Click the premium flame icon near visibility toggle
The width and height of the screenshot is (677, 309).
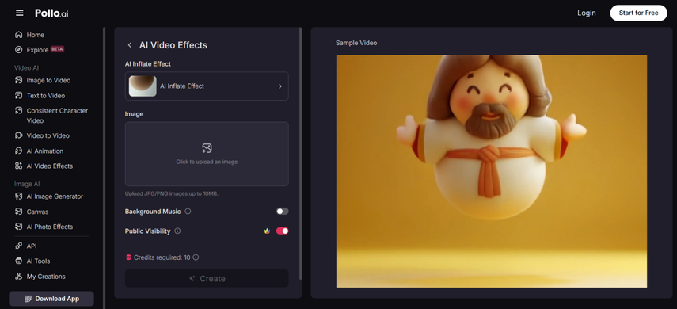point(268,231)
